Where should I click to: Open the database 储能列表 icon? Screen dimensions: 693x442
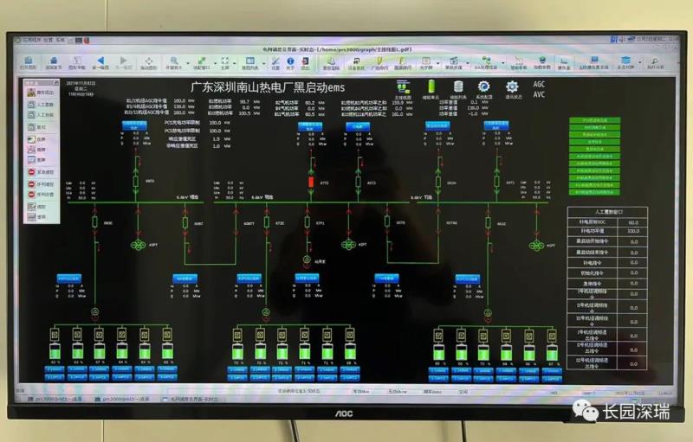[459, 86]
